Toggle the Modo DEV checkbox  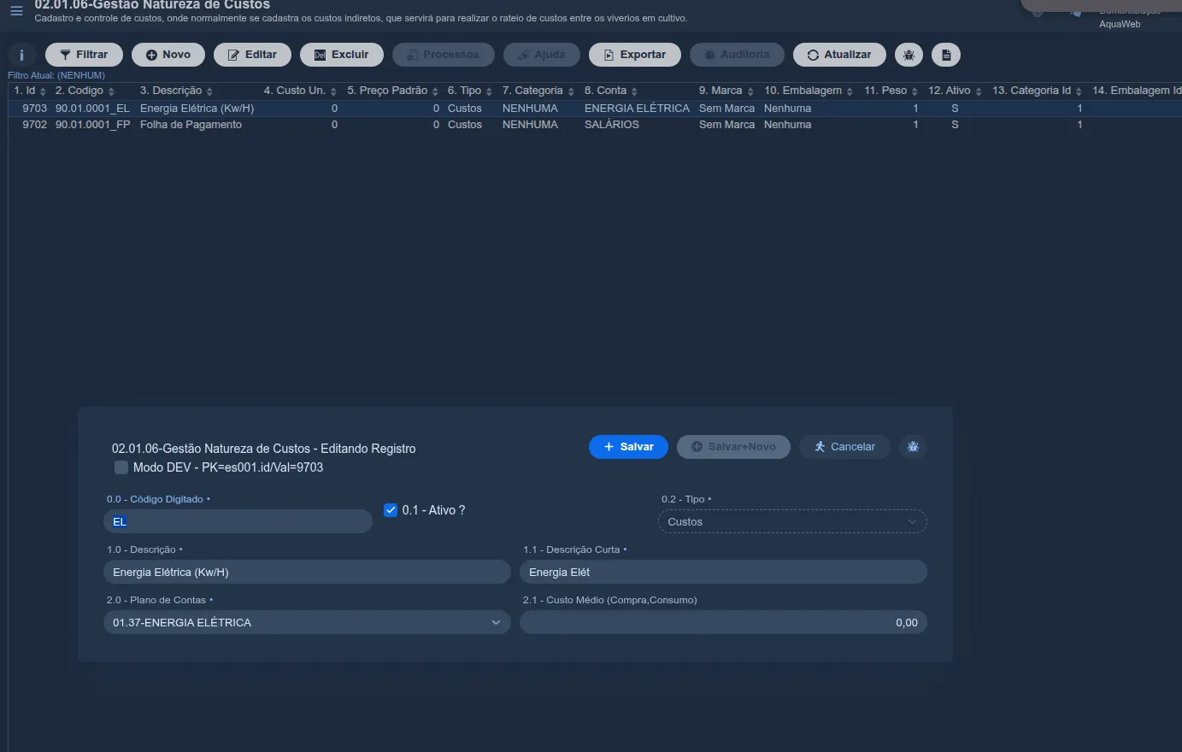(121, 467)
